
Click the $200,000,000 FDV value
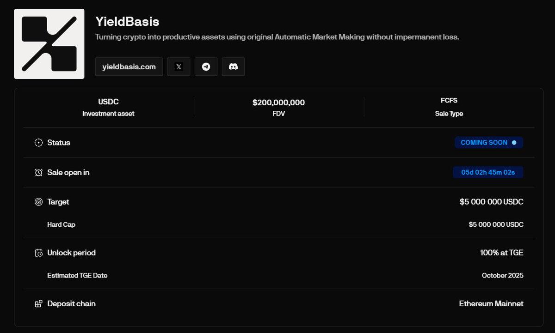point(278,103)
